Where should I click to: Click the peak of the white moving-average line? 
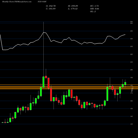click(44, 32)
